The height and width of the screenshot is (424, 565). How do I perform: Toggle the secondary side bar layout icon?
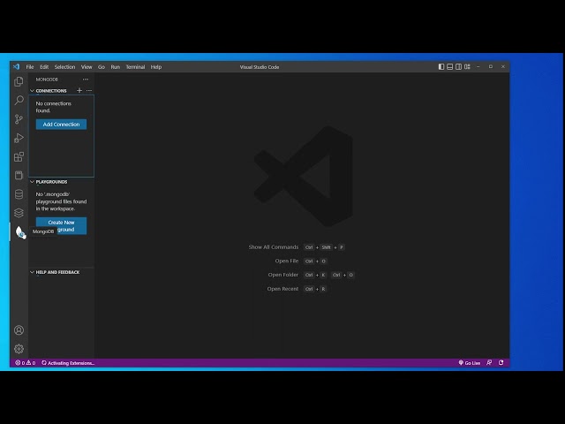tap(458, 67)
